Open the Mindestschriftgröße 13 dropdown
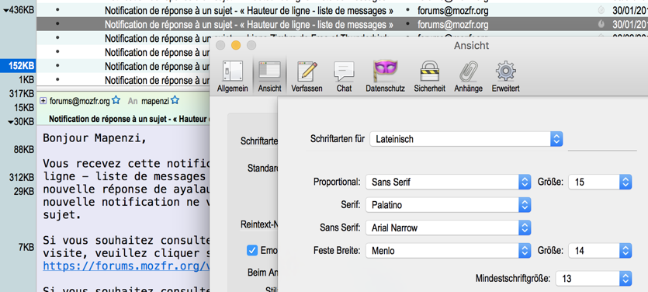This screenshot has width=648, height=292. click(594, 278)
